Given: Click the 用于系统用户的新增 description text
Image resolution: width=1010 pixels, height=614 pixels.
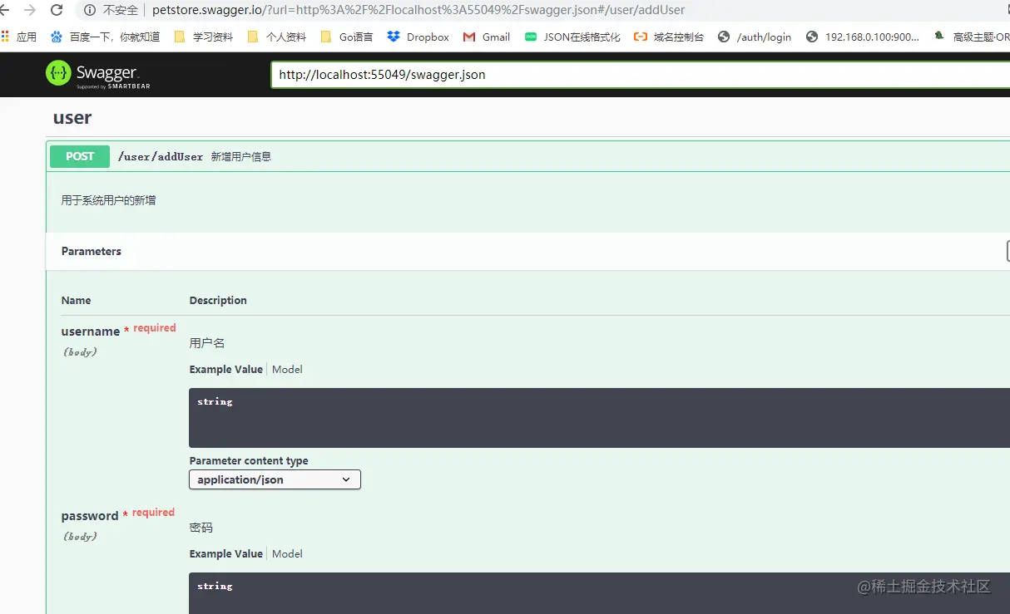Looking at the screenshot, I should coord(109,200).
